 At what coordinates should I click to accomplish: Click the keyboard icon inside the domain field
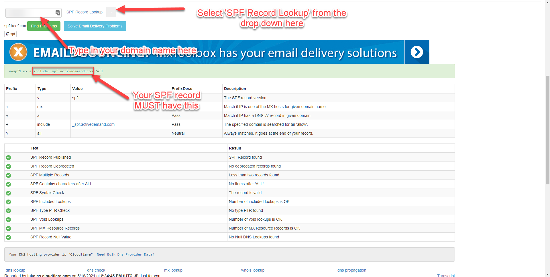tap(58, 13)
